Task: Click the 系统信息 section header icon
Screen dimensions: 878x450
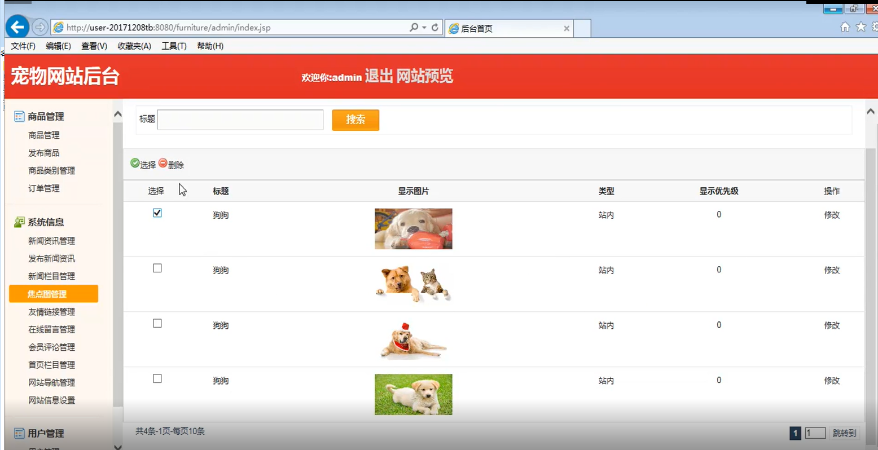Action: click(x=19, y=222)
